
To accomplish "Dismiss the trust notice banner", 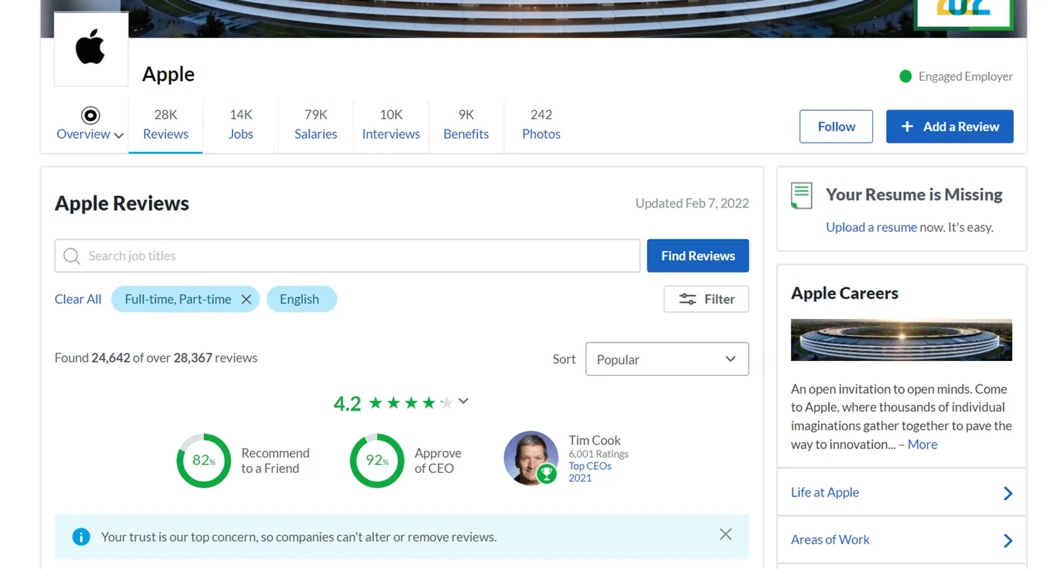I will click(x=725, y=534).
